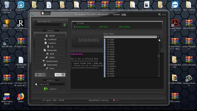197x111 pixels.
Task: Click the Next button
Action: pos(60,75)
